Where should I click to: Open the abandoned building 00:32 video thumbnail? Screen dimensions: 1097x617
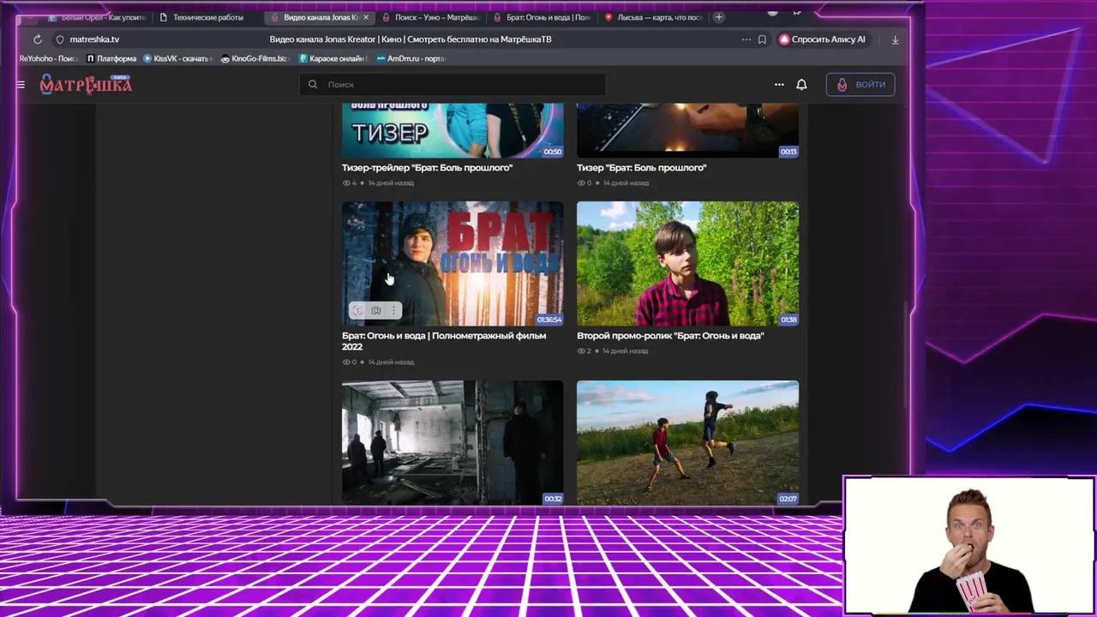[x=453, y=442]
